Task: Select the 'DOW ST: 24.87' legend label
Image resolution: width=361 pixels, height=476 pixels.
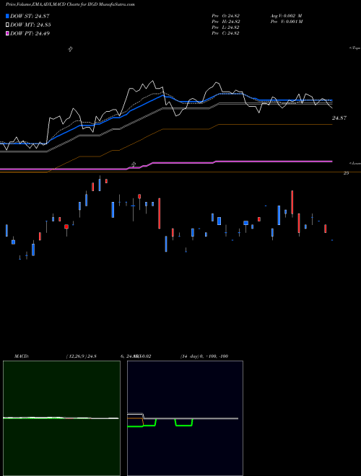Action: pyautogui.click(x=30, y=16)
